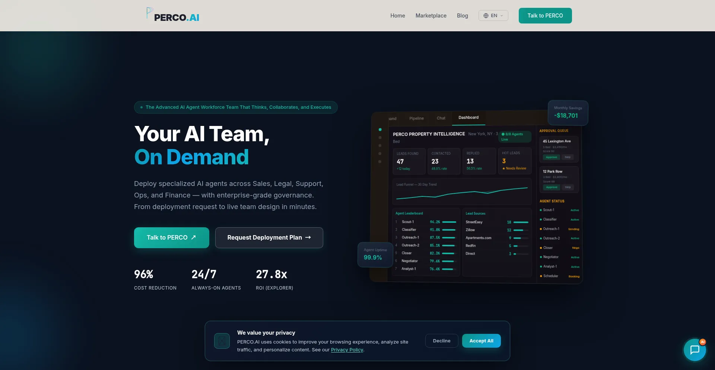Click Zillow lead source bar
This screenshot has height=370, width=715.
click(x=521, y=230)
